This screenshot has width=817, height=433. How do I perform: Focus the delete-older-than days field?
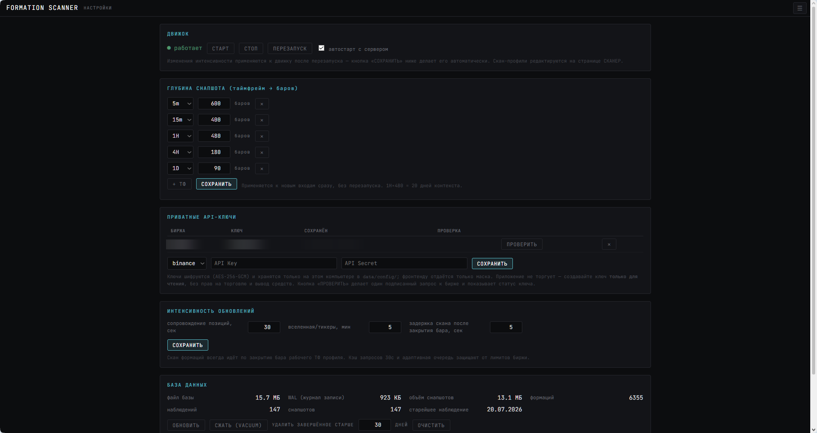point(375,425)
